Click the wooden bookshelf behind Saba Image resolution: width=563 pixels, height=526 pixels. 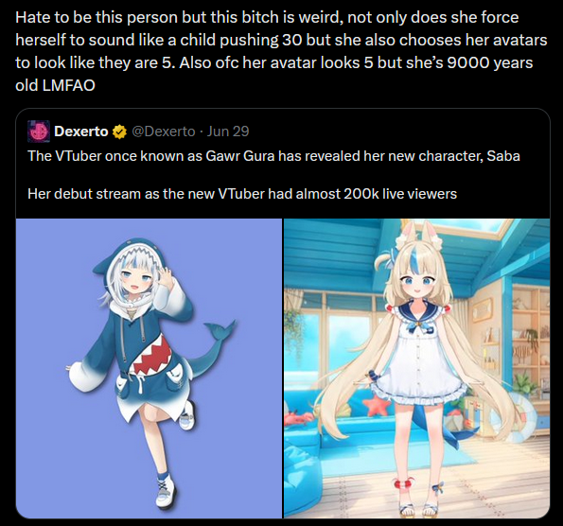tap(517, 342)
